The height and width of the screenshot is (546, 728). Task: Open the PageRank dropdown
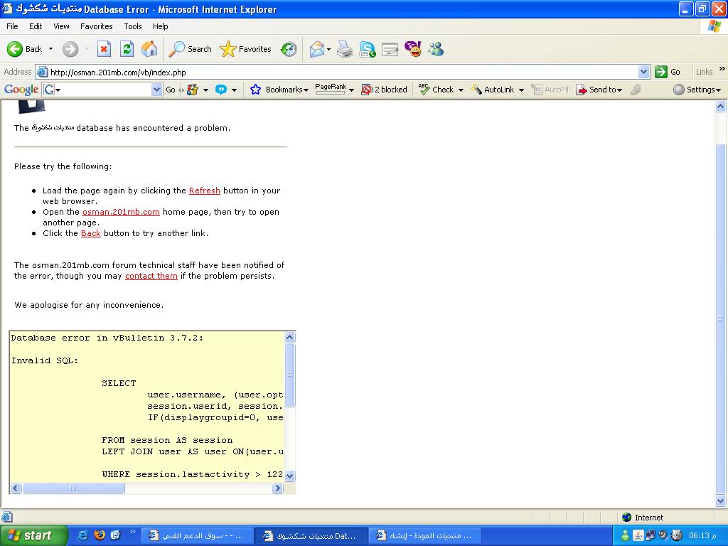coord(334,89)
